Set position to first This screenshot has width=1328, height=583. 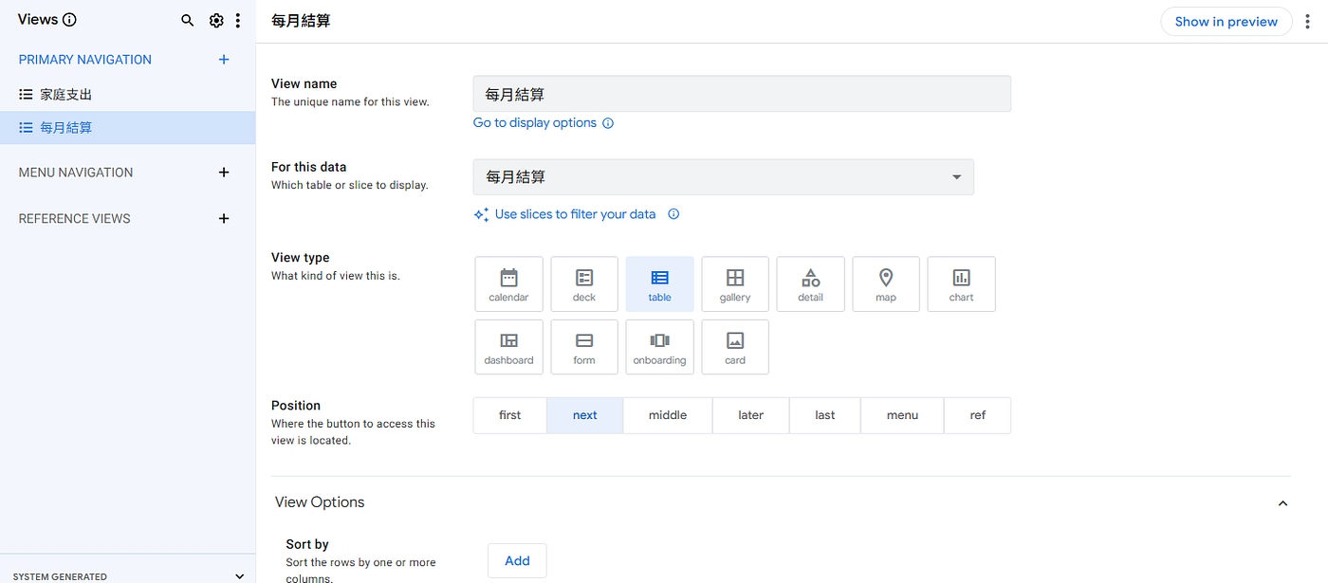(x=510, y=415)
